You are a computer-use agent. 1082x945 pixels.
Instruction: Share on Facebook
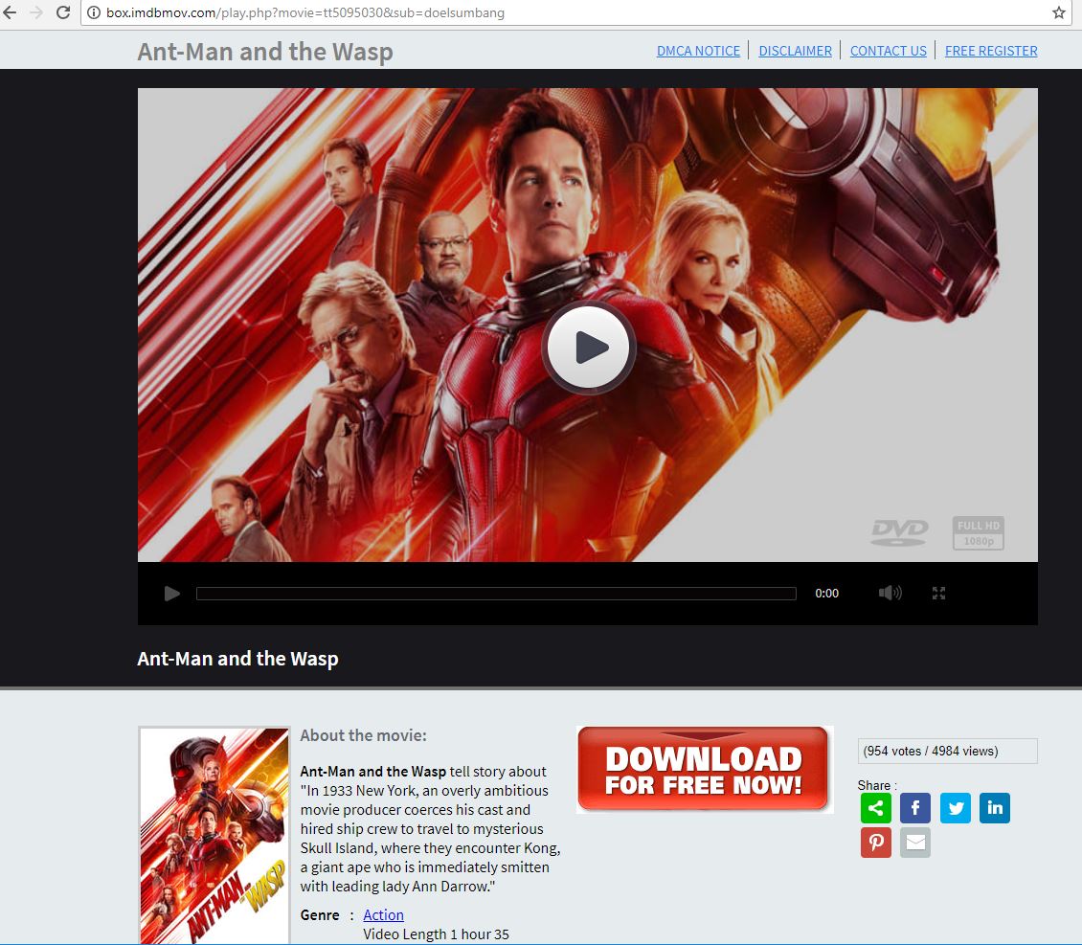pyautogui.click(x=915, y=808)
